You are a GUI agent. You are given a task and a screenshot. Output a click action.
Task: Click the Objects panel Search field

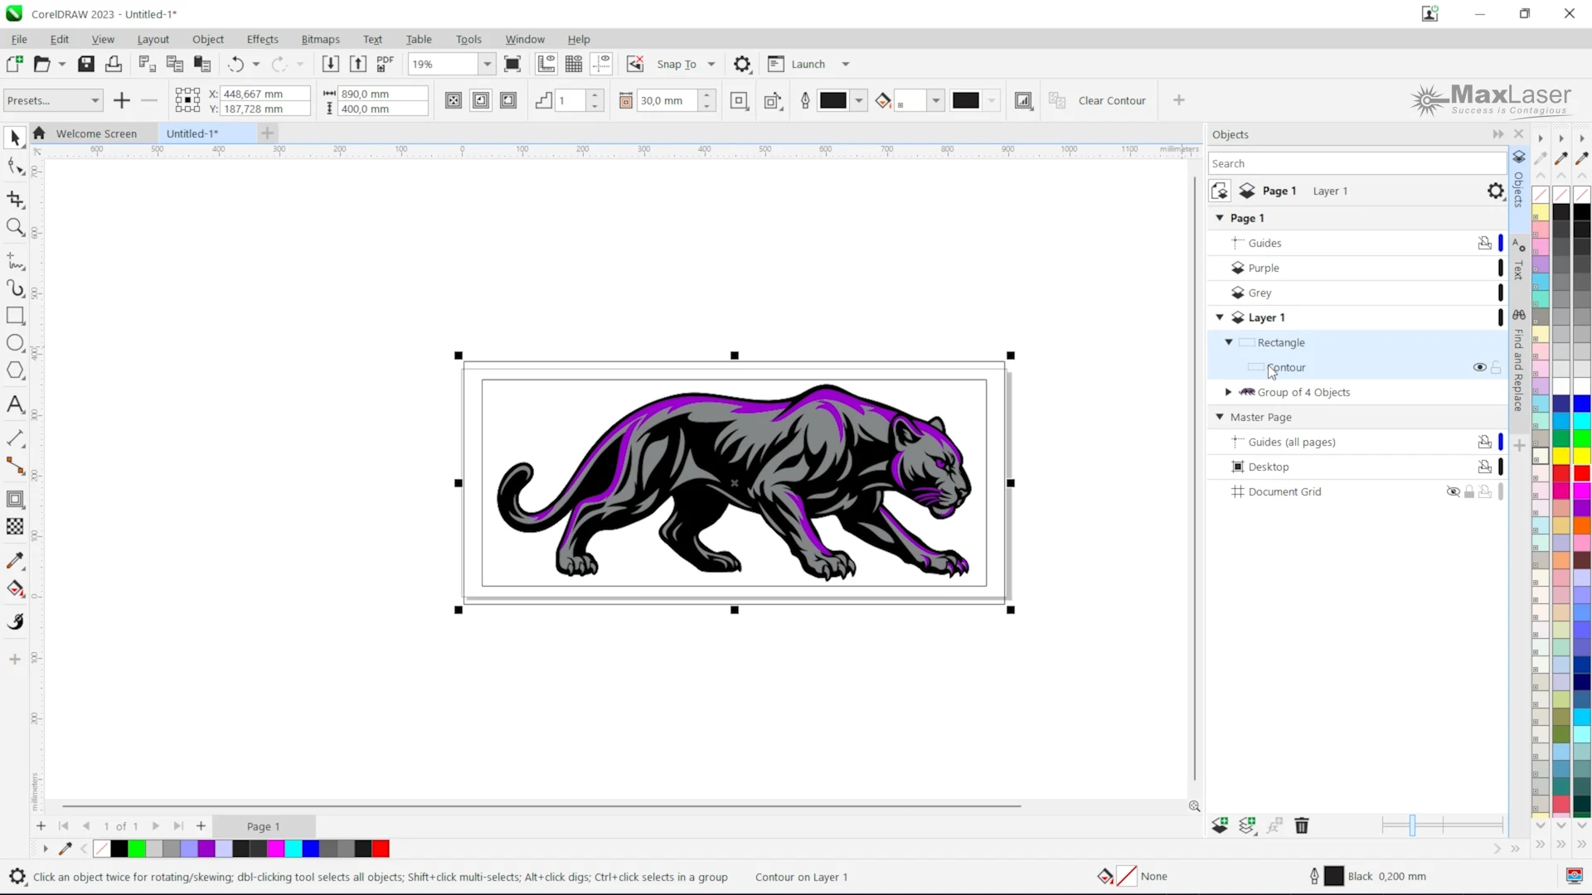point(1357,163)
